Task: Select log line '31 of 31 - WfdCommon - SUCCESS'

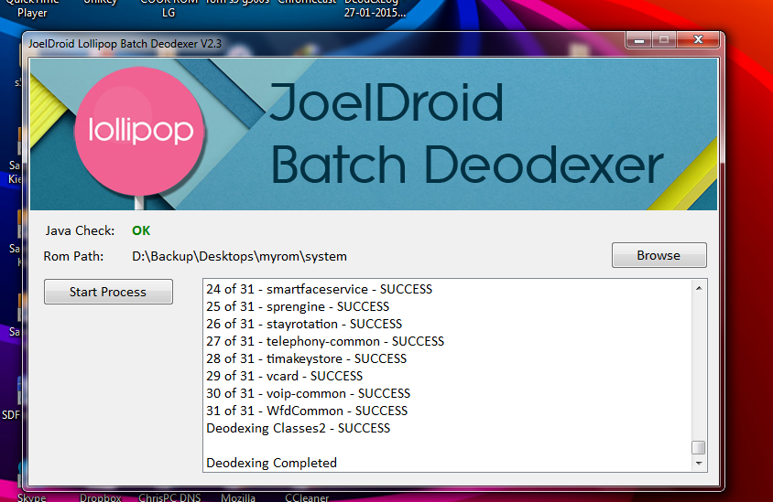Action: click(x=307, y=411)
